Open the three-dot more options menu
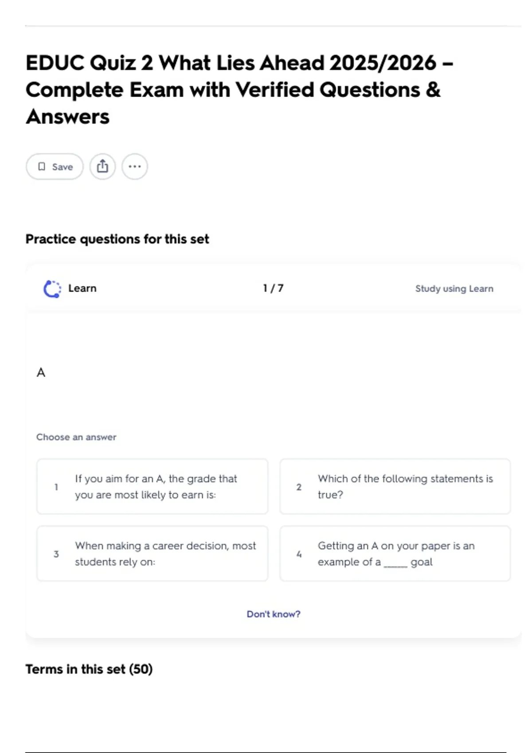The height and width of the screenshot is (753, 532). click(x=134, y=167)
